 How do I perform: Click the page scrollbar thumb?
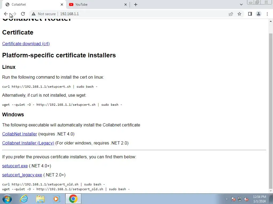[271, 111]
